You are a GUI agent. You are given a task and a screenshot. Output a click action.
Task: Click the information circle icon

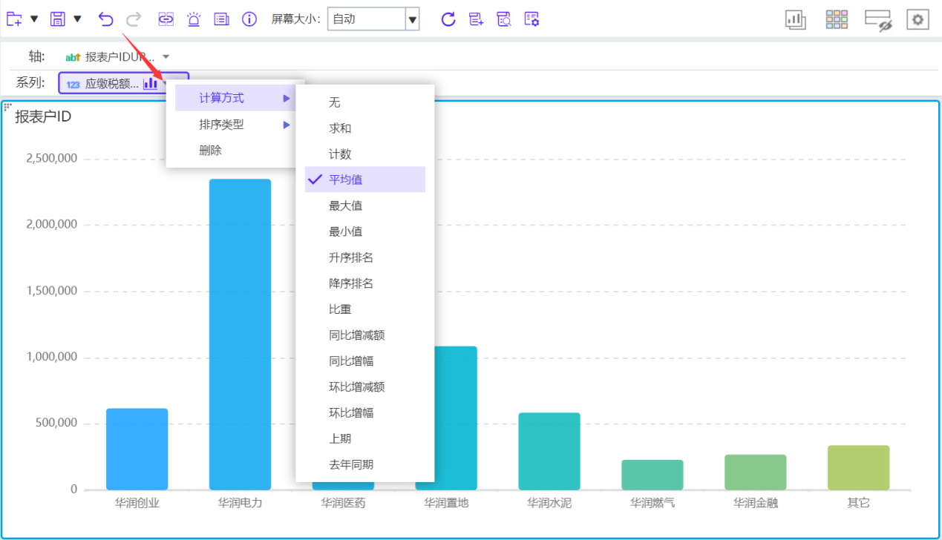[249, 19]
